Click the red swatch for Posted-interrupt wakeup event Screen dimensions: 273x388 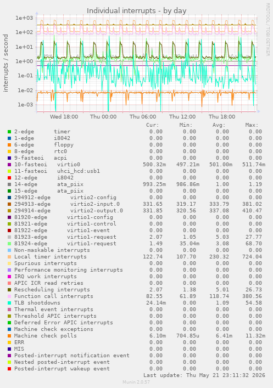point(9,369)
